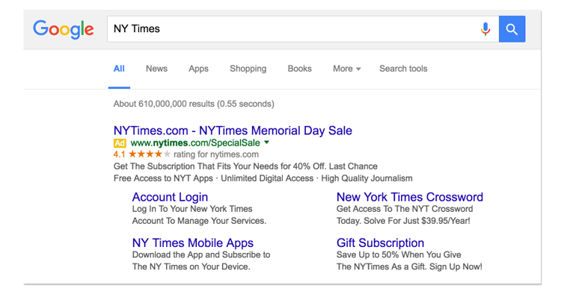
Task: Select the All results tab
Action: click(119, 69)
